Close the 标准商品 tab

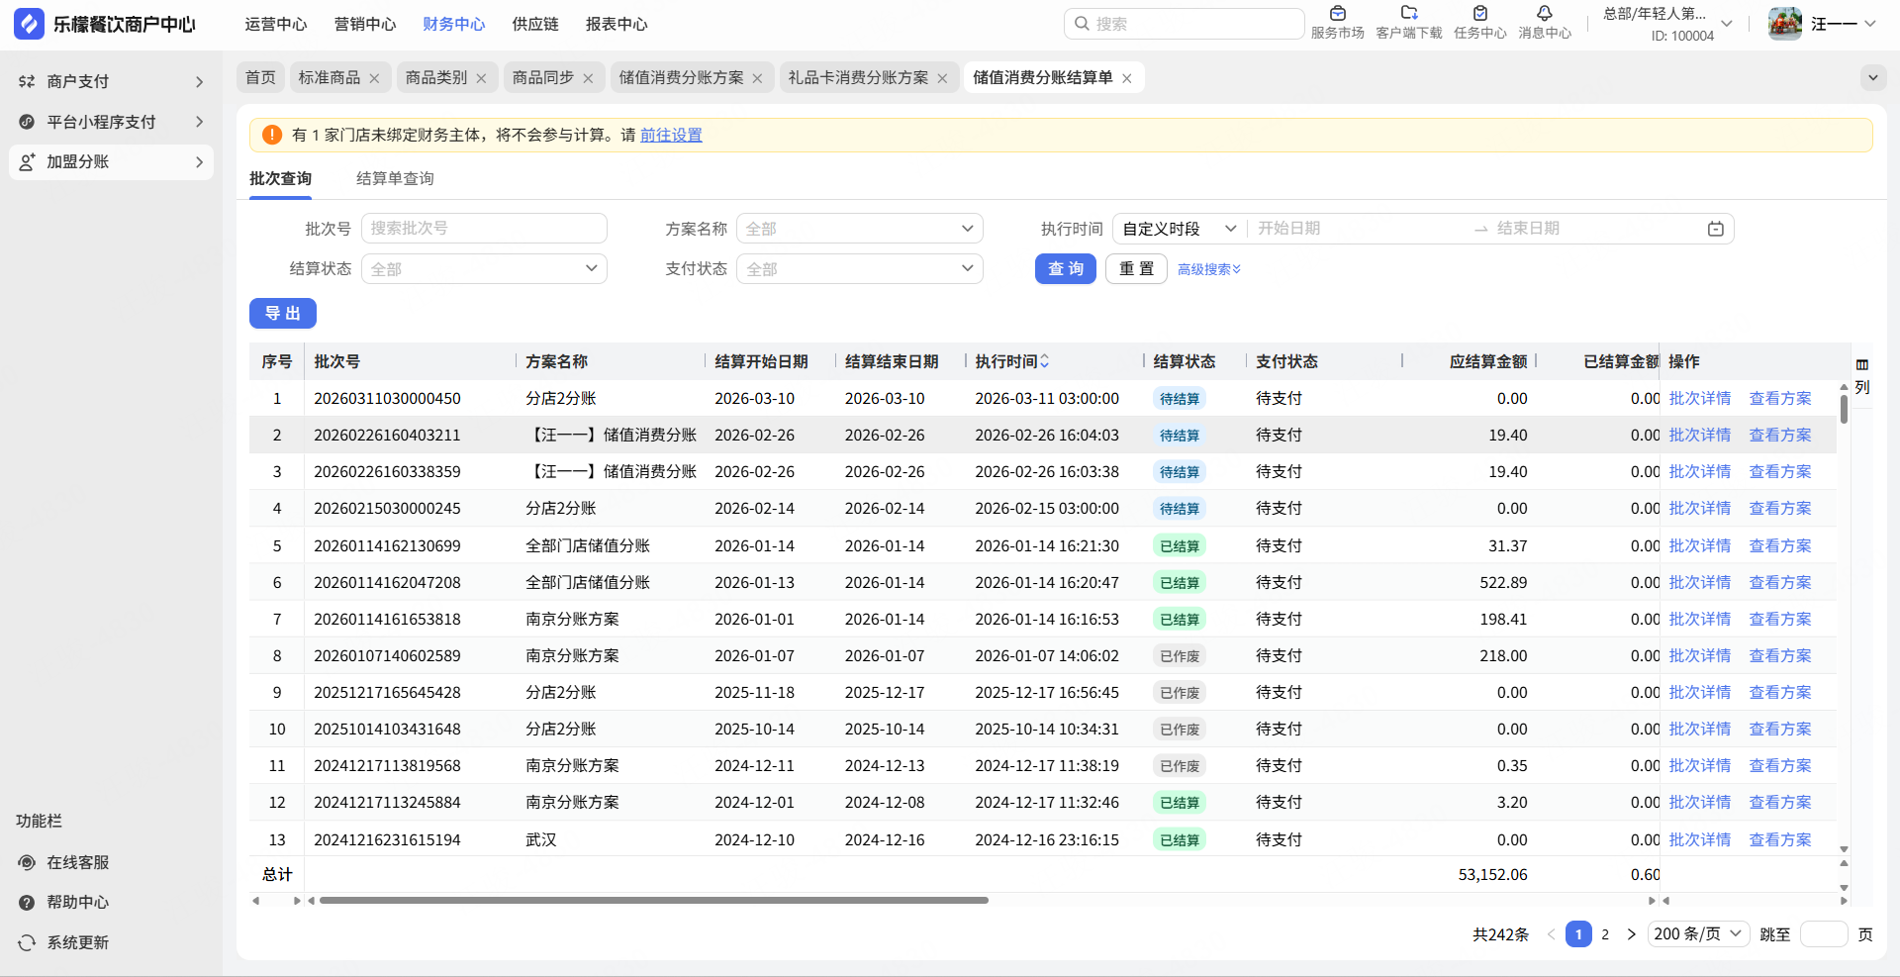pyautogui.click(x=374, y=78)
